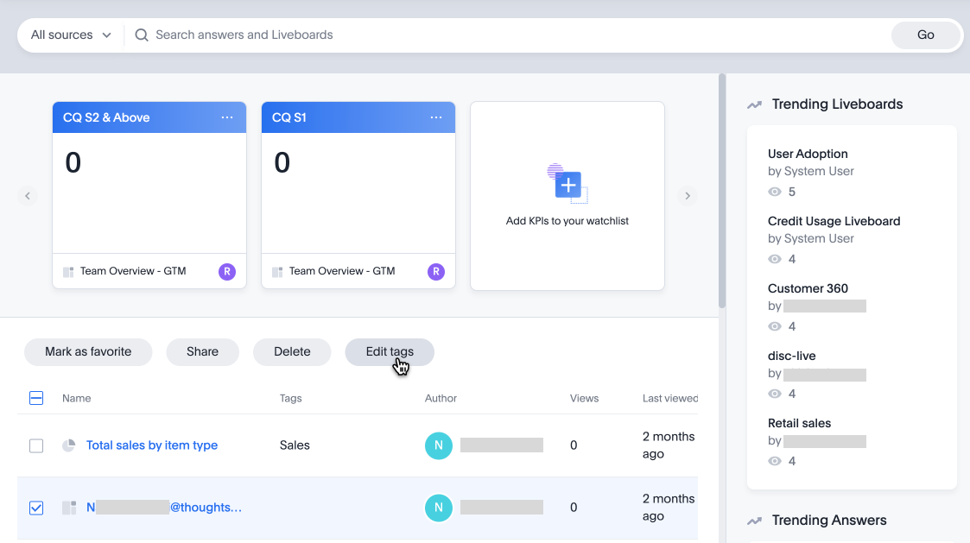Click the search magnifier icon

pyautogui.click(x=142, y=35)
